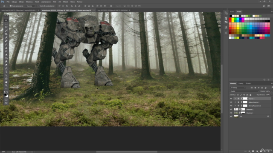Viewport: 273px width, 153px height.
Task: Switch to the Ścieżki tab
Action: [x=248, y=83]
